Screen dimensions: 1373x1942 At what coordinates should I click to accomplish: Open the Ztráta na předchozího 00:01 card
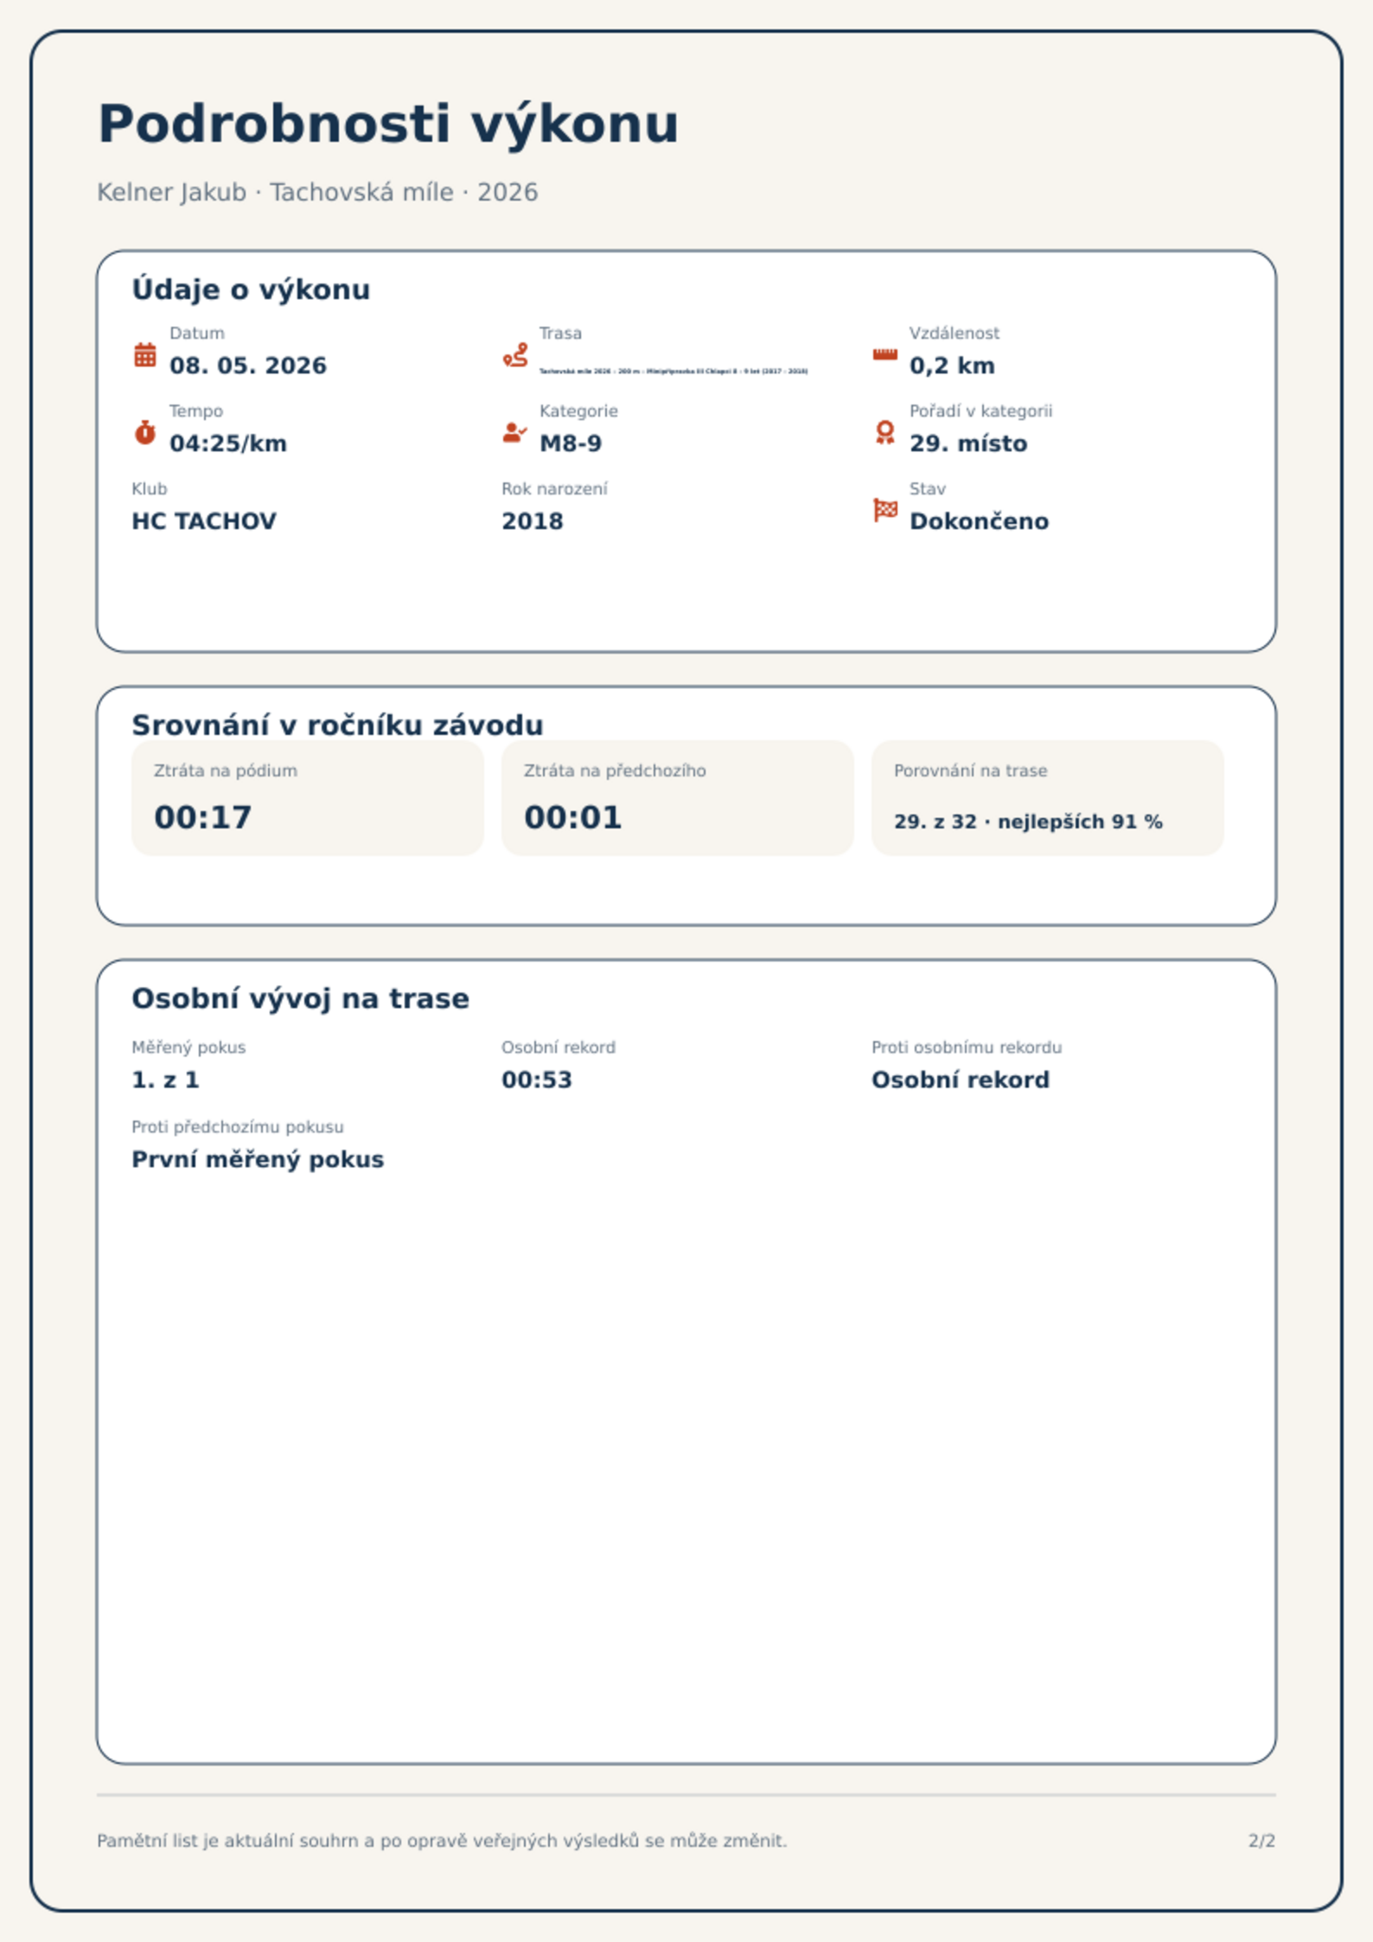[678, 798]
